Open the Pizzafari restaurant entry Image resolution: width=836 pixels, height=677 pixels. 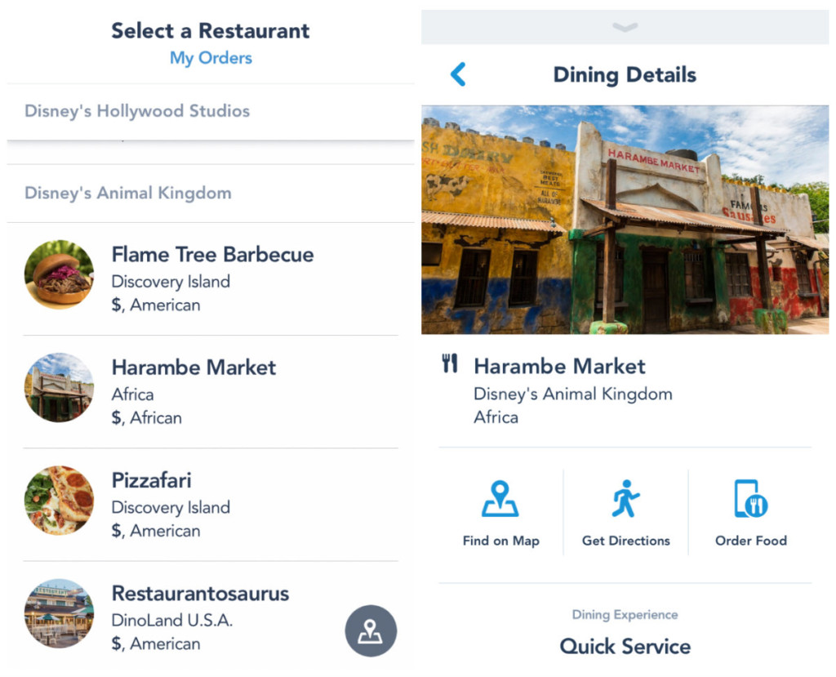[152, 480]
